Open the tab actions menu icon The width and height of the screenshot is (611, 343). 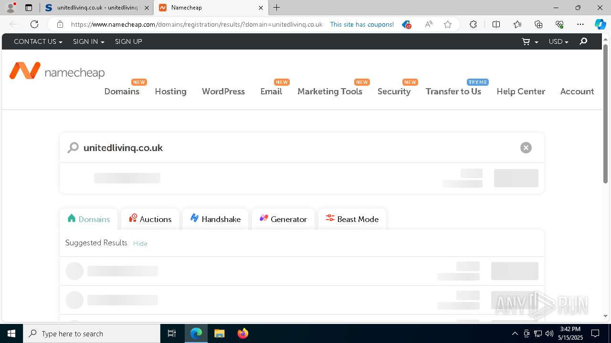29,8
